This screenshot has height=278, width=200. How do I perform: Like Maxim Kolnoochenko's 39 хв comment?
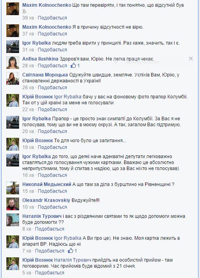click(52, 18)
